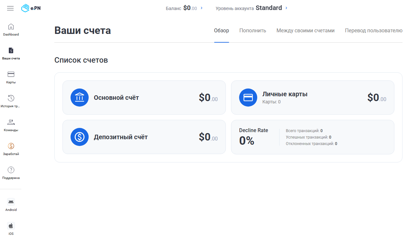The height and width of the screenshot is (239, 408).
Task: Expand the Уровень аккаунта Standard chevron
Action: click(286, 8)
